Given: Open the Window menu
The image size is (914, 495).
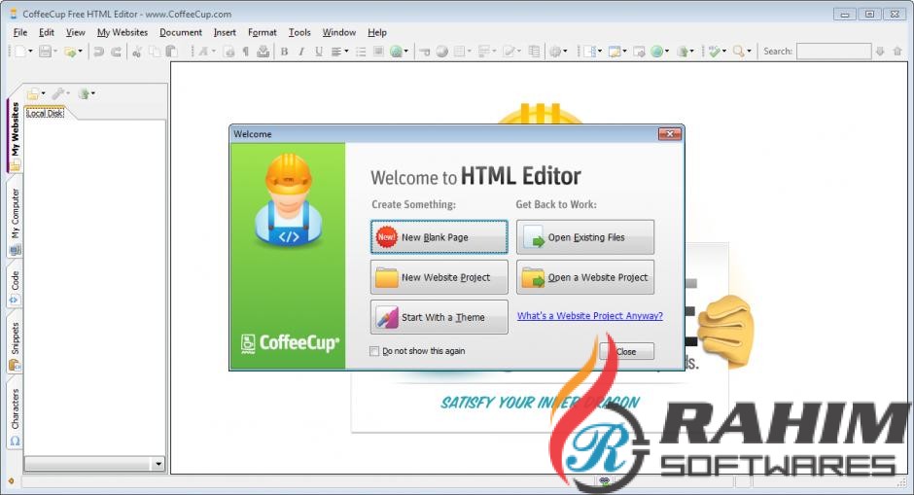Looking at the screenshot, I should pyautogui.click(x=338, y=33).
